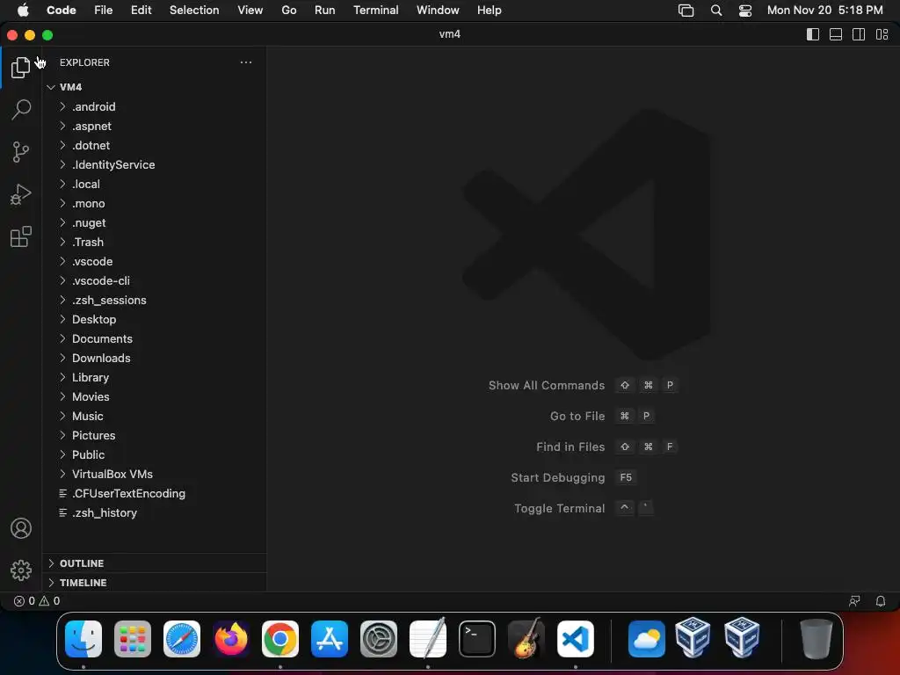Launch Firefox from the Dock
The image size is (900, 675).
tap(231, 639)
